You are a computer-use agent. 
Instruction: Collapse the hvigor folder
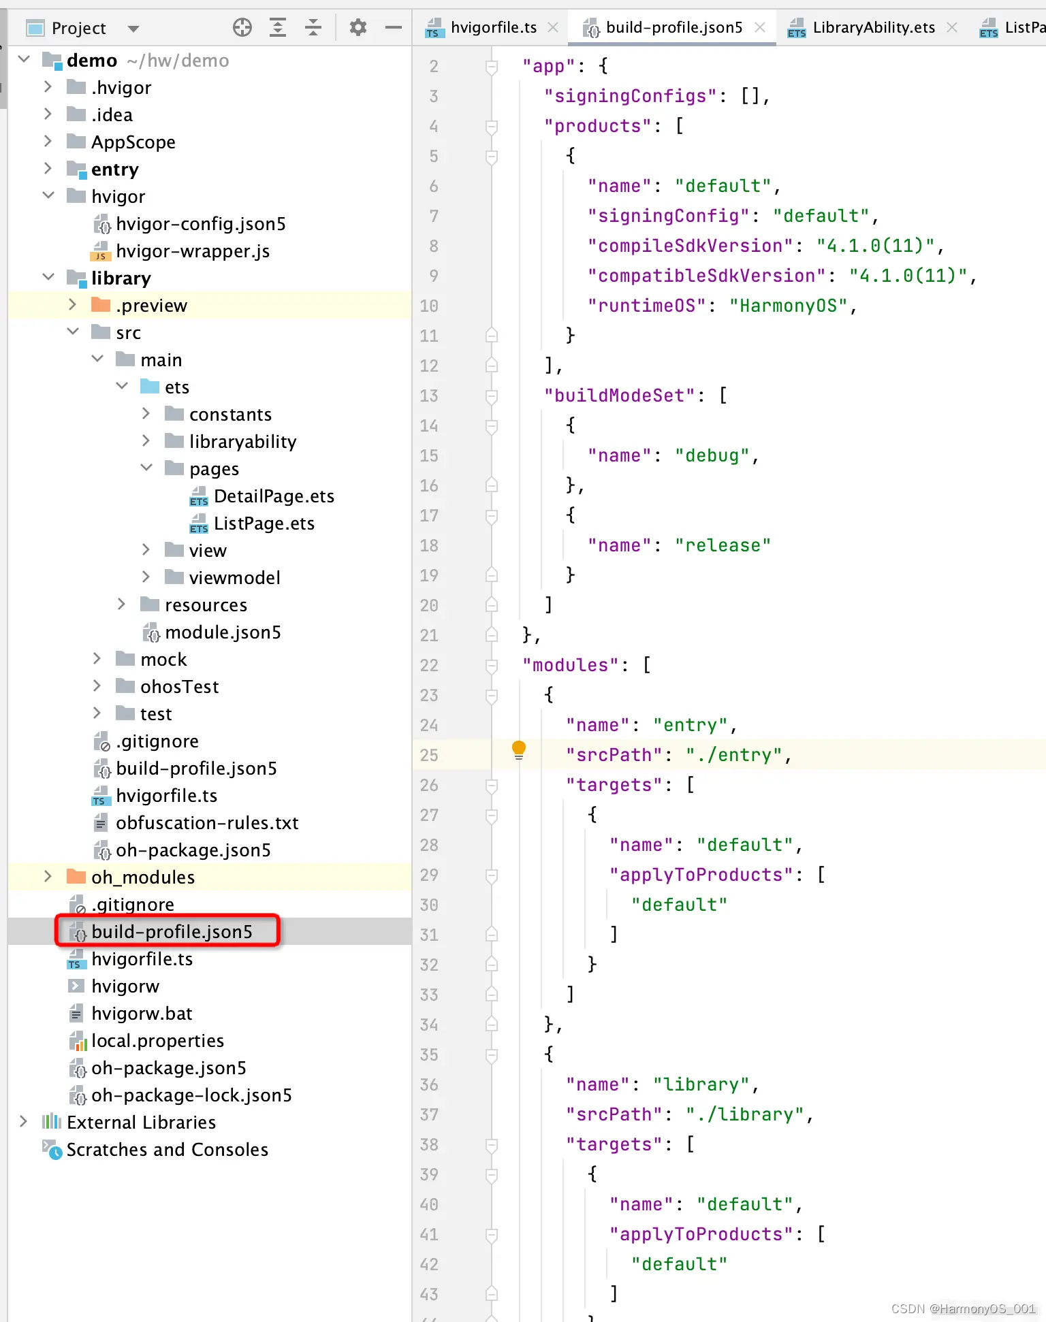48,195
